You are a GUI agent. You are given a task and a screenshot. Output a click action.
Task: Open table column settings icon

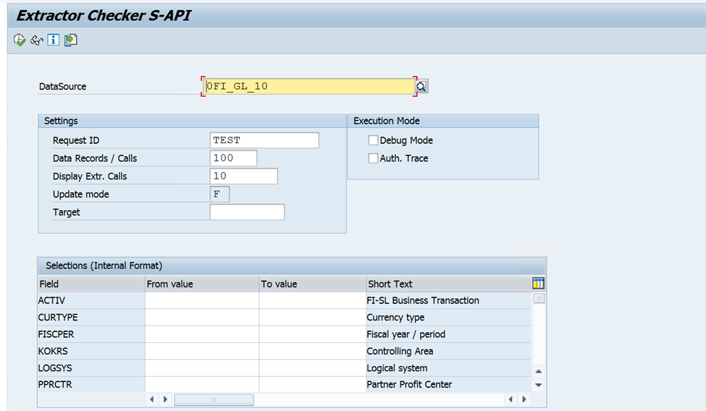click(538, 284)
